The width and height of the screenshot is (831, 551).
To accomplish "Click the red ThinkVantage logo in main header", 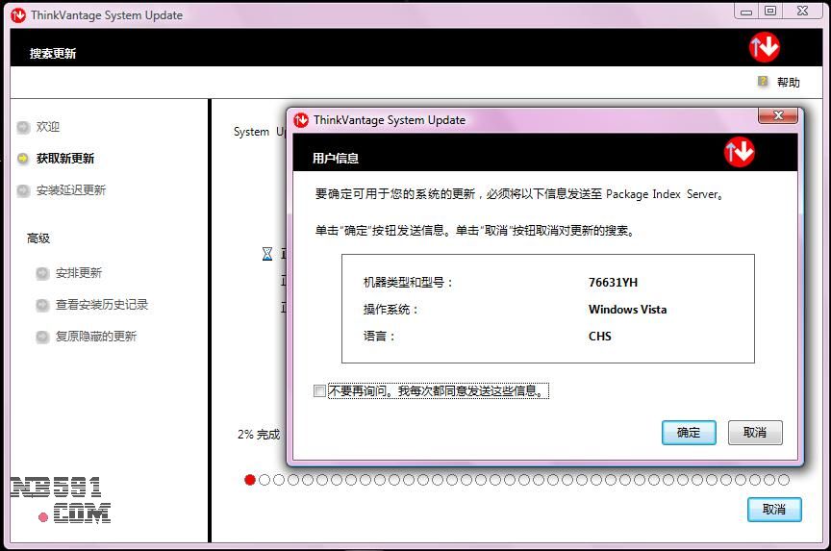I will pos(765,47).
